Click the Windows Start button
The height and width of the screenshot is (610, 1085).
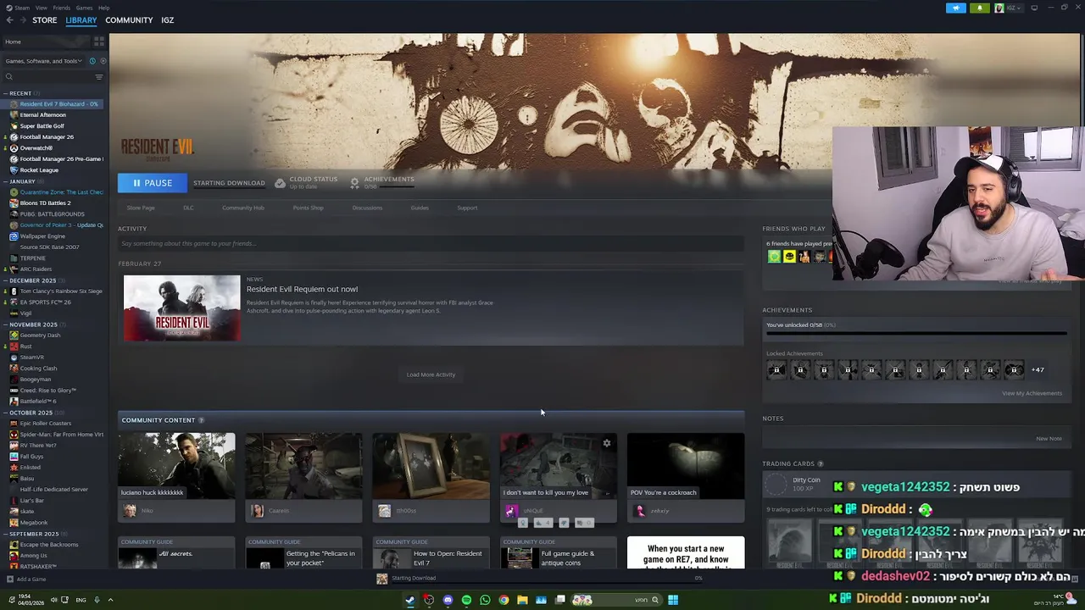point(673,600)
